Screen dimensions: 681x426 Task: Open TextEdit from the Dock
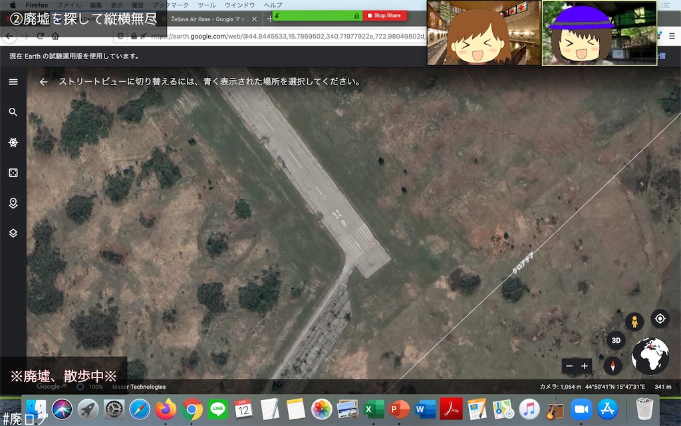[270, 409]
